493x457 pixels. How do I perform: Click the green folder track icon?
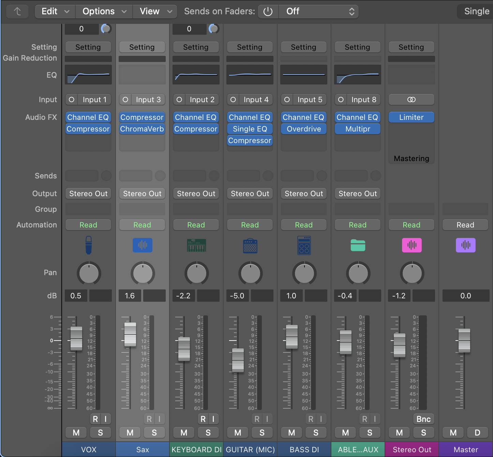(x=358, y=245)
